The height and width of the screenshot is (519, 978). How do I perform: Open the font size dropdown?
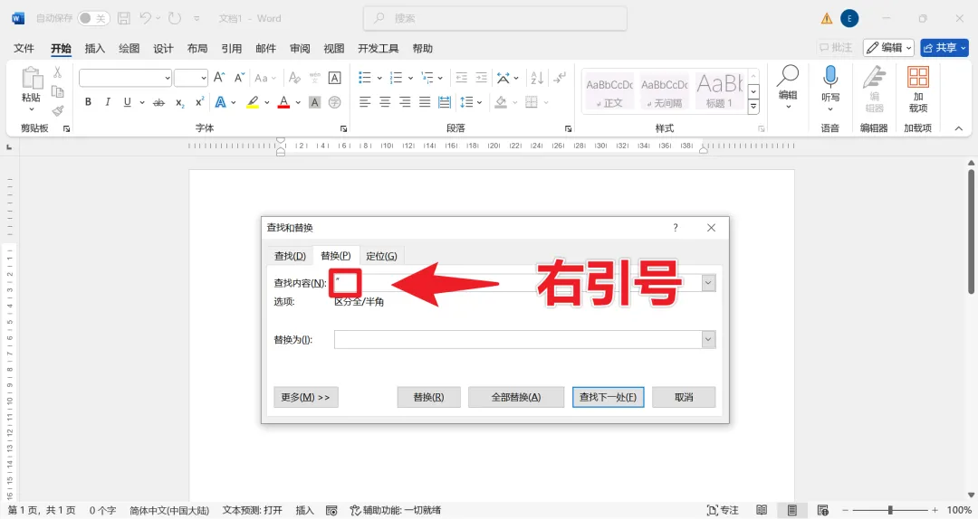[x=204, y=78]
